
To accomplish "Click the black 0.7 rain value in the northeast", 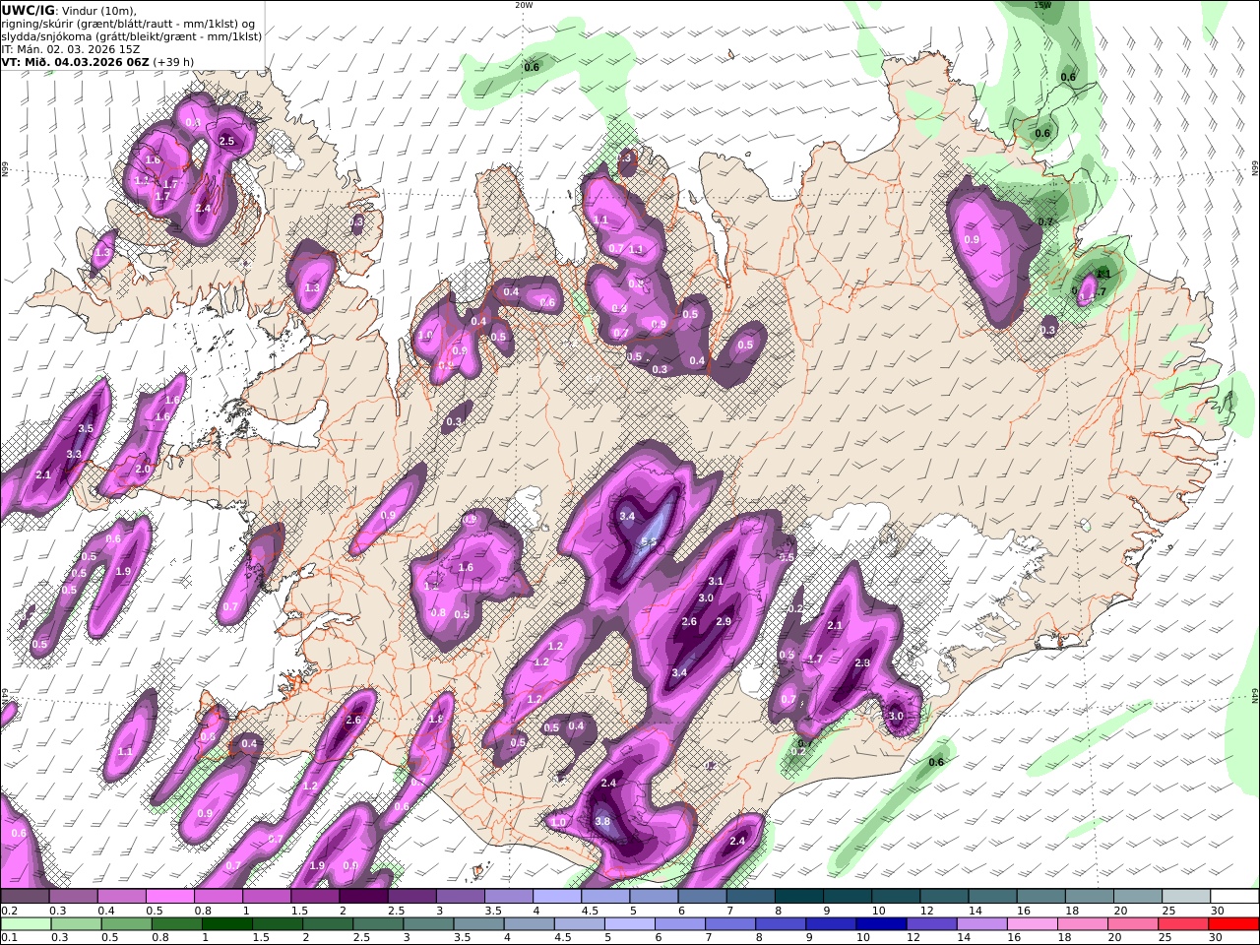I will (1045, 222).
